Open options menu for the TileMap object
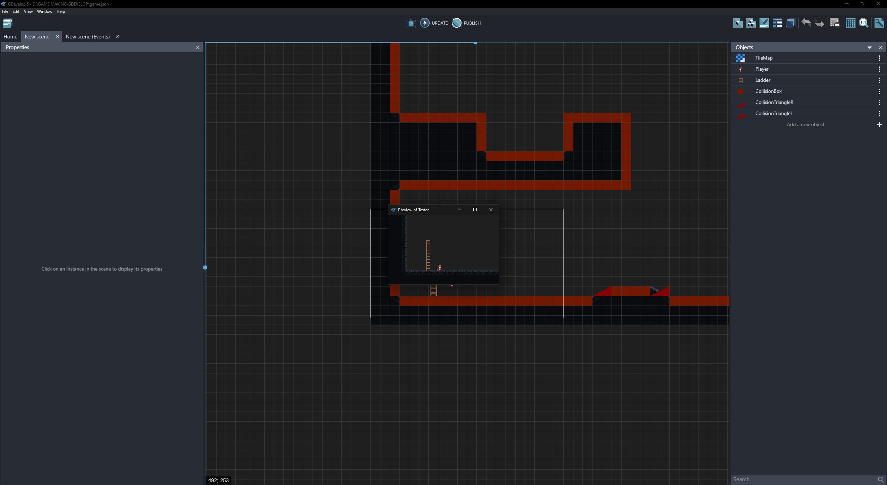This screenshot has height=485, width=887. click(x=879, y=58)
